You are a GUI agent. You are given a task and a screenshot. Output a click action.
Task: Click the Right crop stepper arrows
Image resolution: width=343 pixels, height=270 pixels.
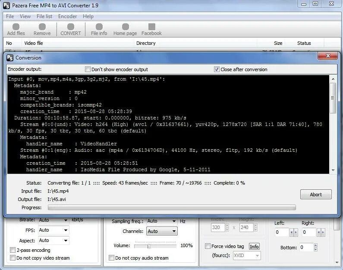(x=321, y=232)
